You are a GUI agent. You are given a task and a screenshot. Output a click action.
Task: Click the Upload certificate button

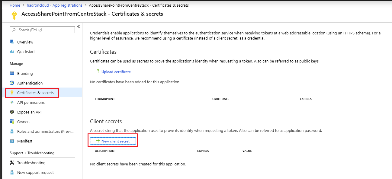point(114,72)
